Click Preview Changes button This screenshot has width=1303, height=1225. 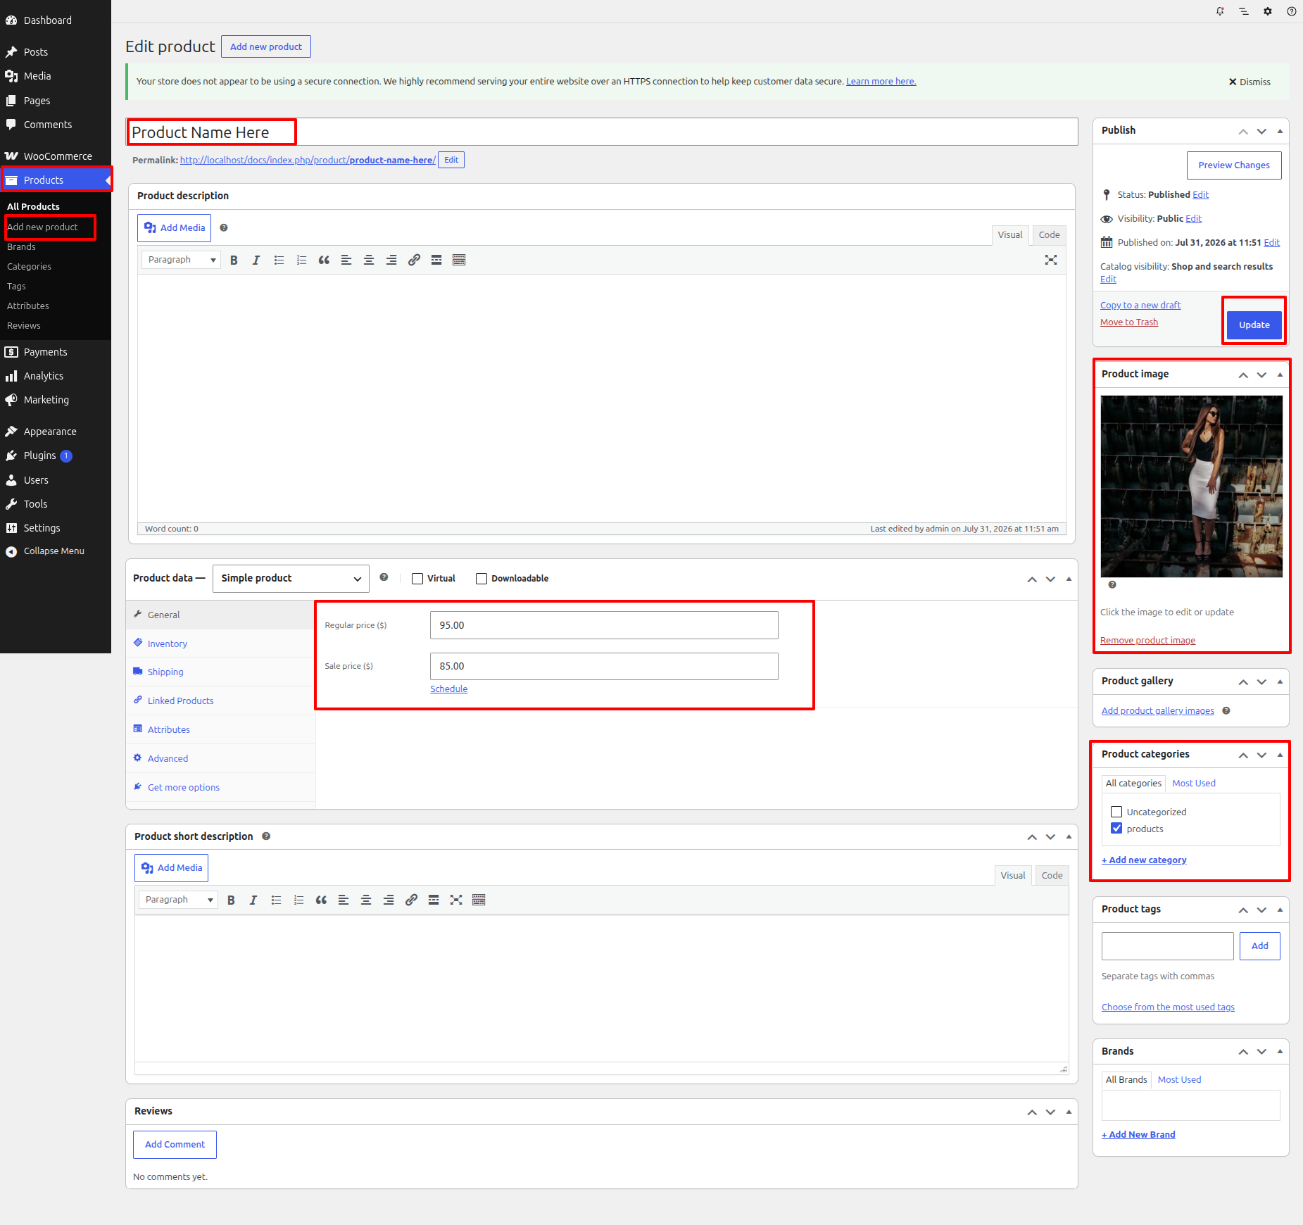tap(1234, 165)
